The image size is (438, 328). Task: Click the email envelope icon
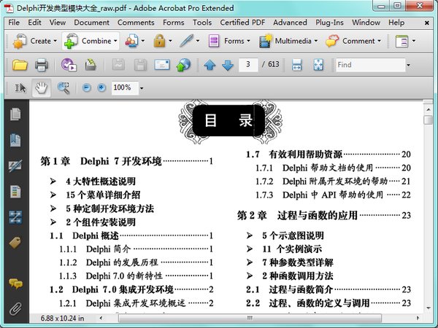click(162, 65)
